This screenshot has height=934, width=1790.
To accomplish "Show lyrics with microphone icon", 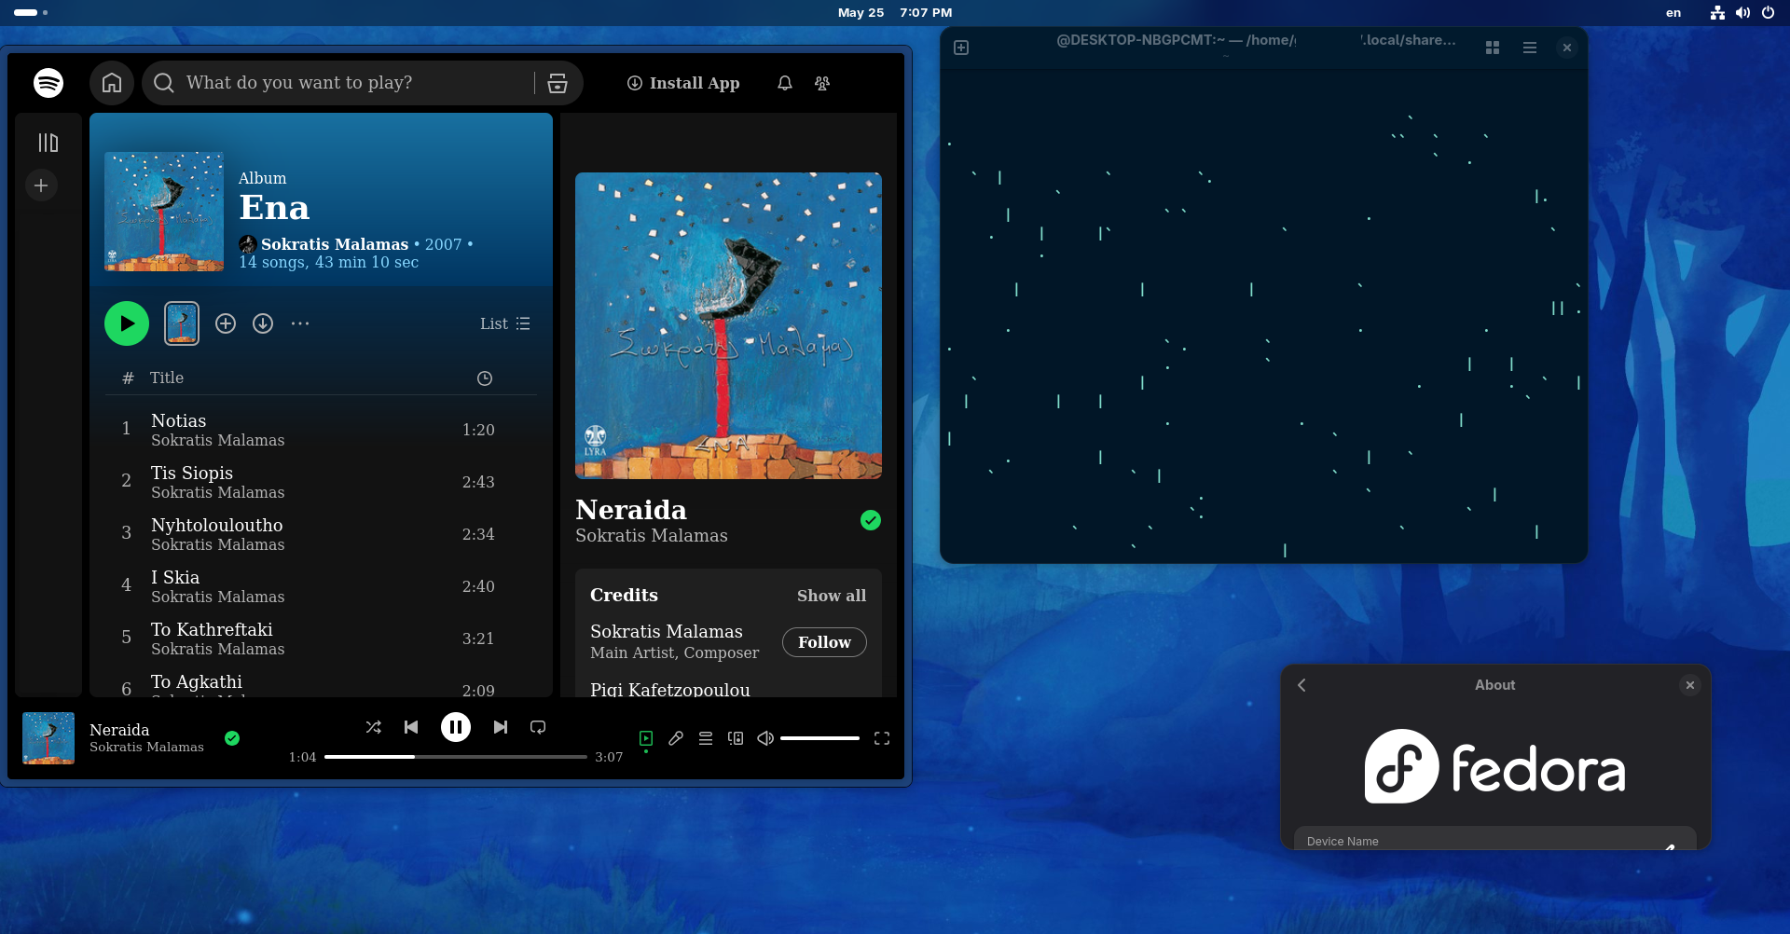I will (676, 738).
